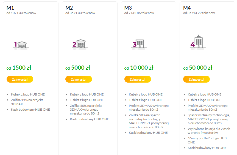Viewport: 237px width, 155px height.
Task: Invest in the M1 package with Zainwestuj
Action: pos(20,79)
